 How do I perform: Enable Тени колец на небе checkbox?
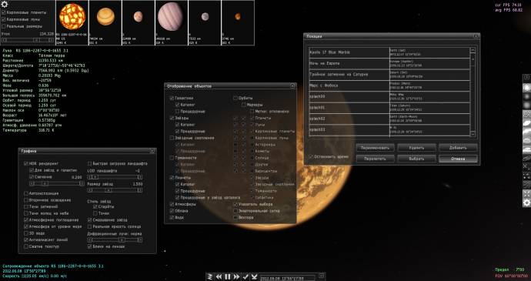(x=26, y=213)
